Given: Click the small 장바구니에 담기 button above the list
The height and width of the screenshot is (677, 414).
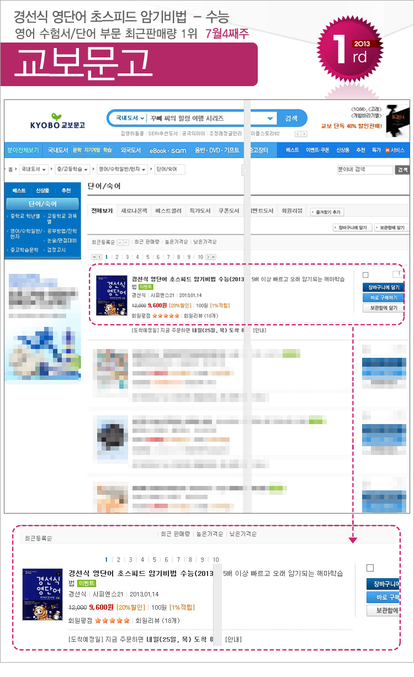Looking at the screenshot, I should click(x=352, y=228).
